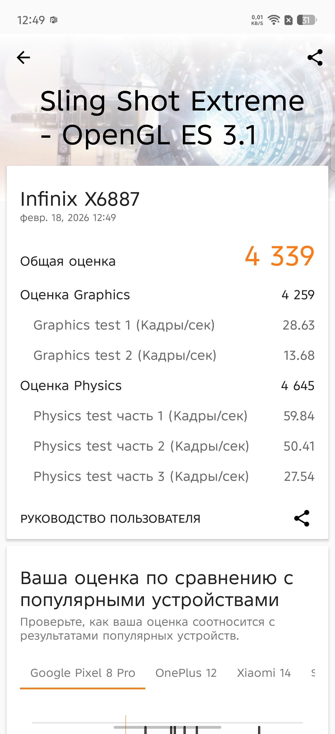Tap the Wi-Fi status bar icon
Viewport: 335px width, 734px height.
(274, 20)
